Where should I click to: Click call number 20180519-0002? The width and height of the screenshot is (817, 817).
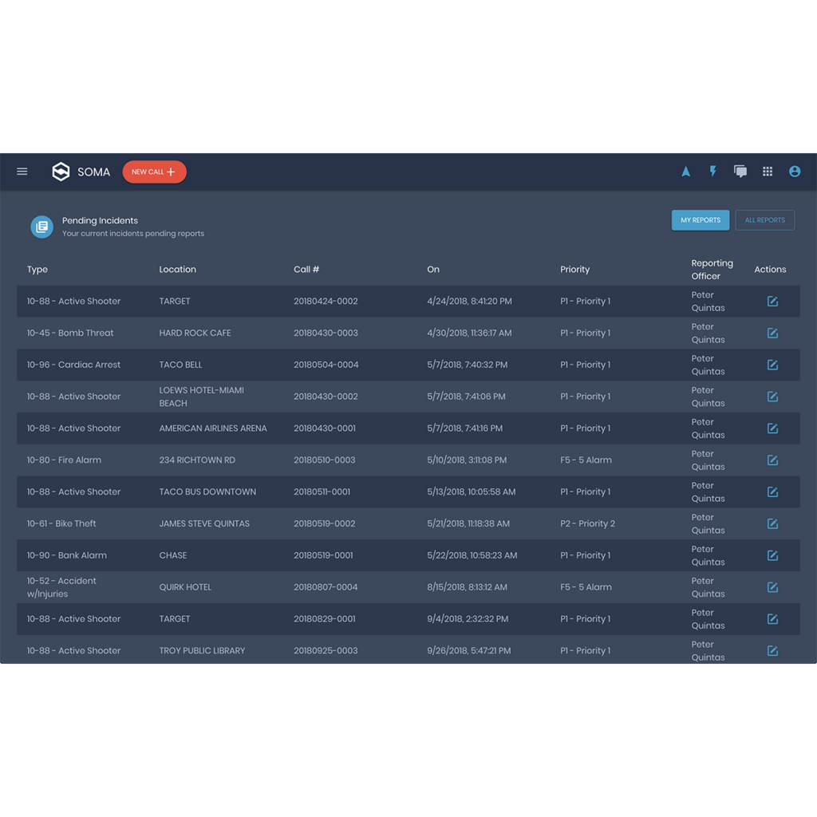[x=324, y=523]
